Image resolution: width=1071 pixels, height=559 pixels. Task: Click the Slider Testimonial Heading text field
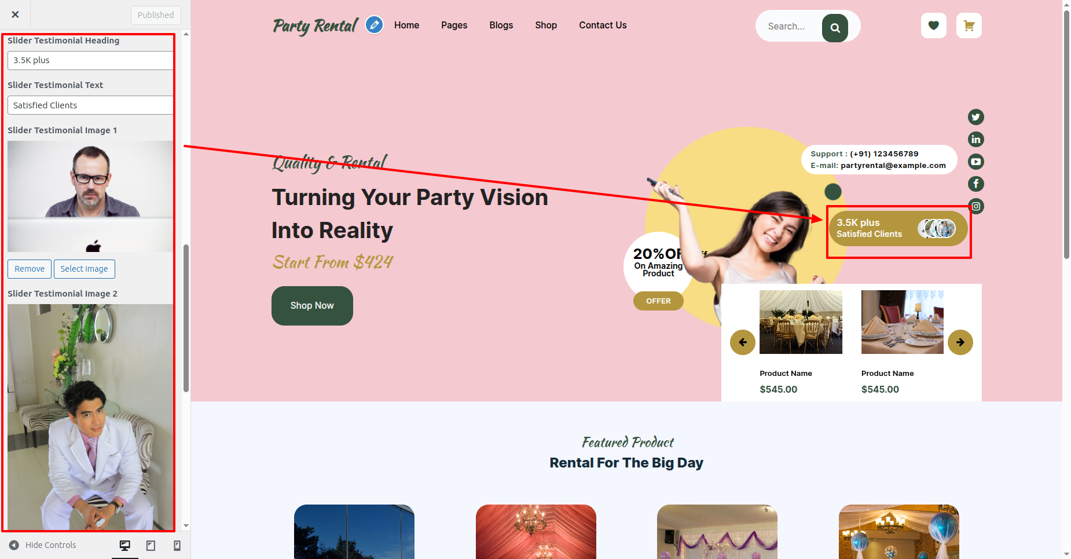coord(90,60)
